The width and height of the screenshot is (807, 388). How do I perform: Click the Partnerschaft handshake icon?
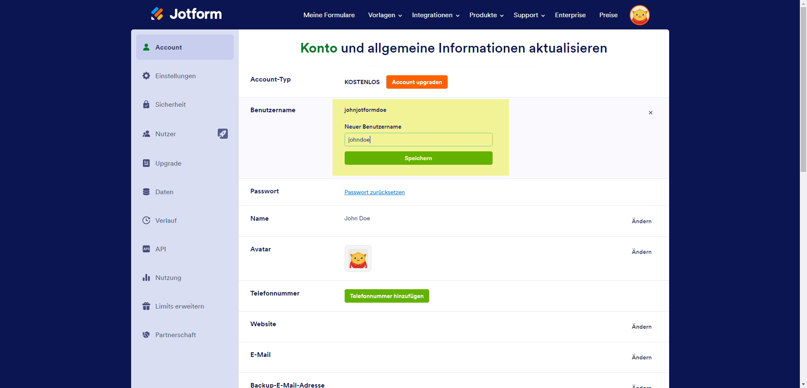click(x=146, y=335)
